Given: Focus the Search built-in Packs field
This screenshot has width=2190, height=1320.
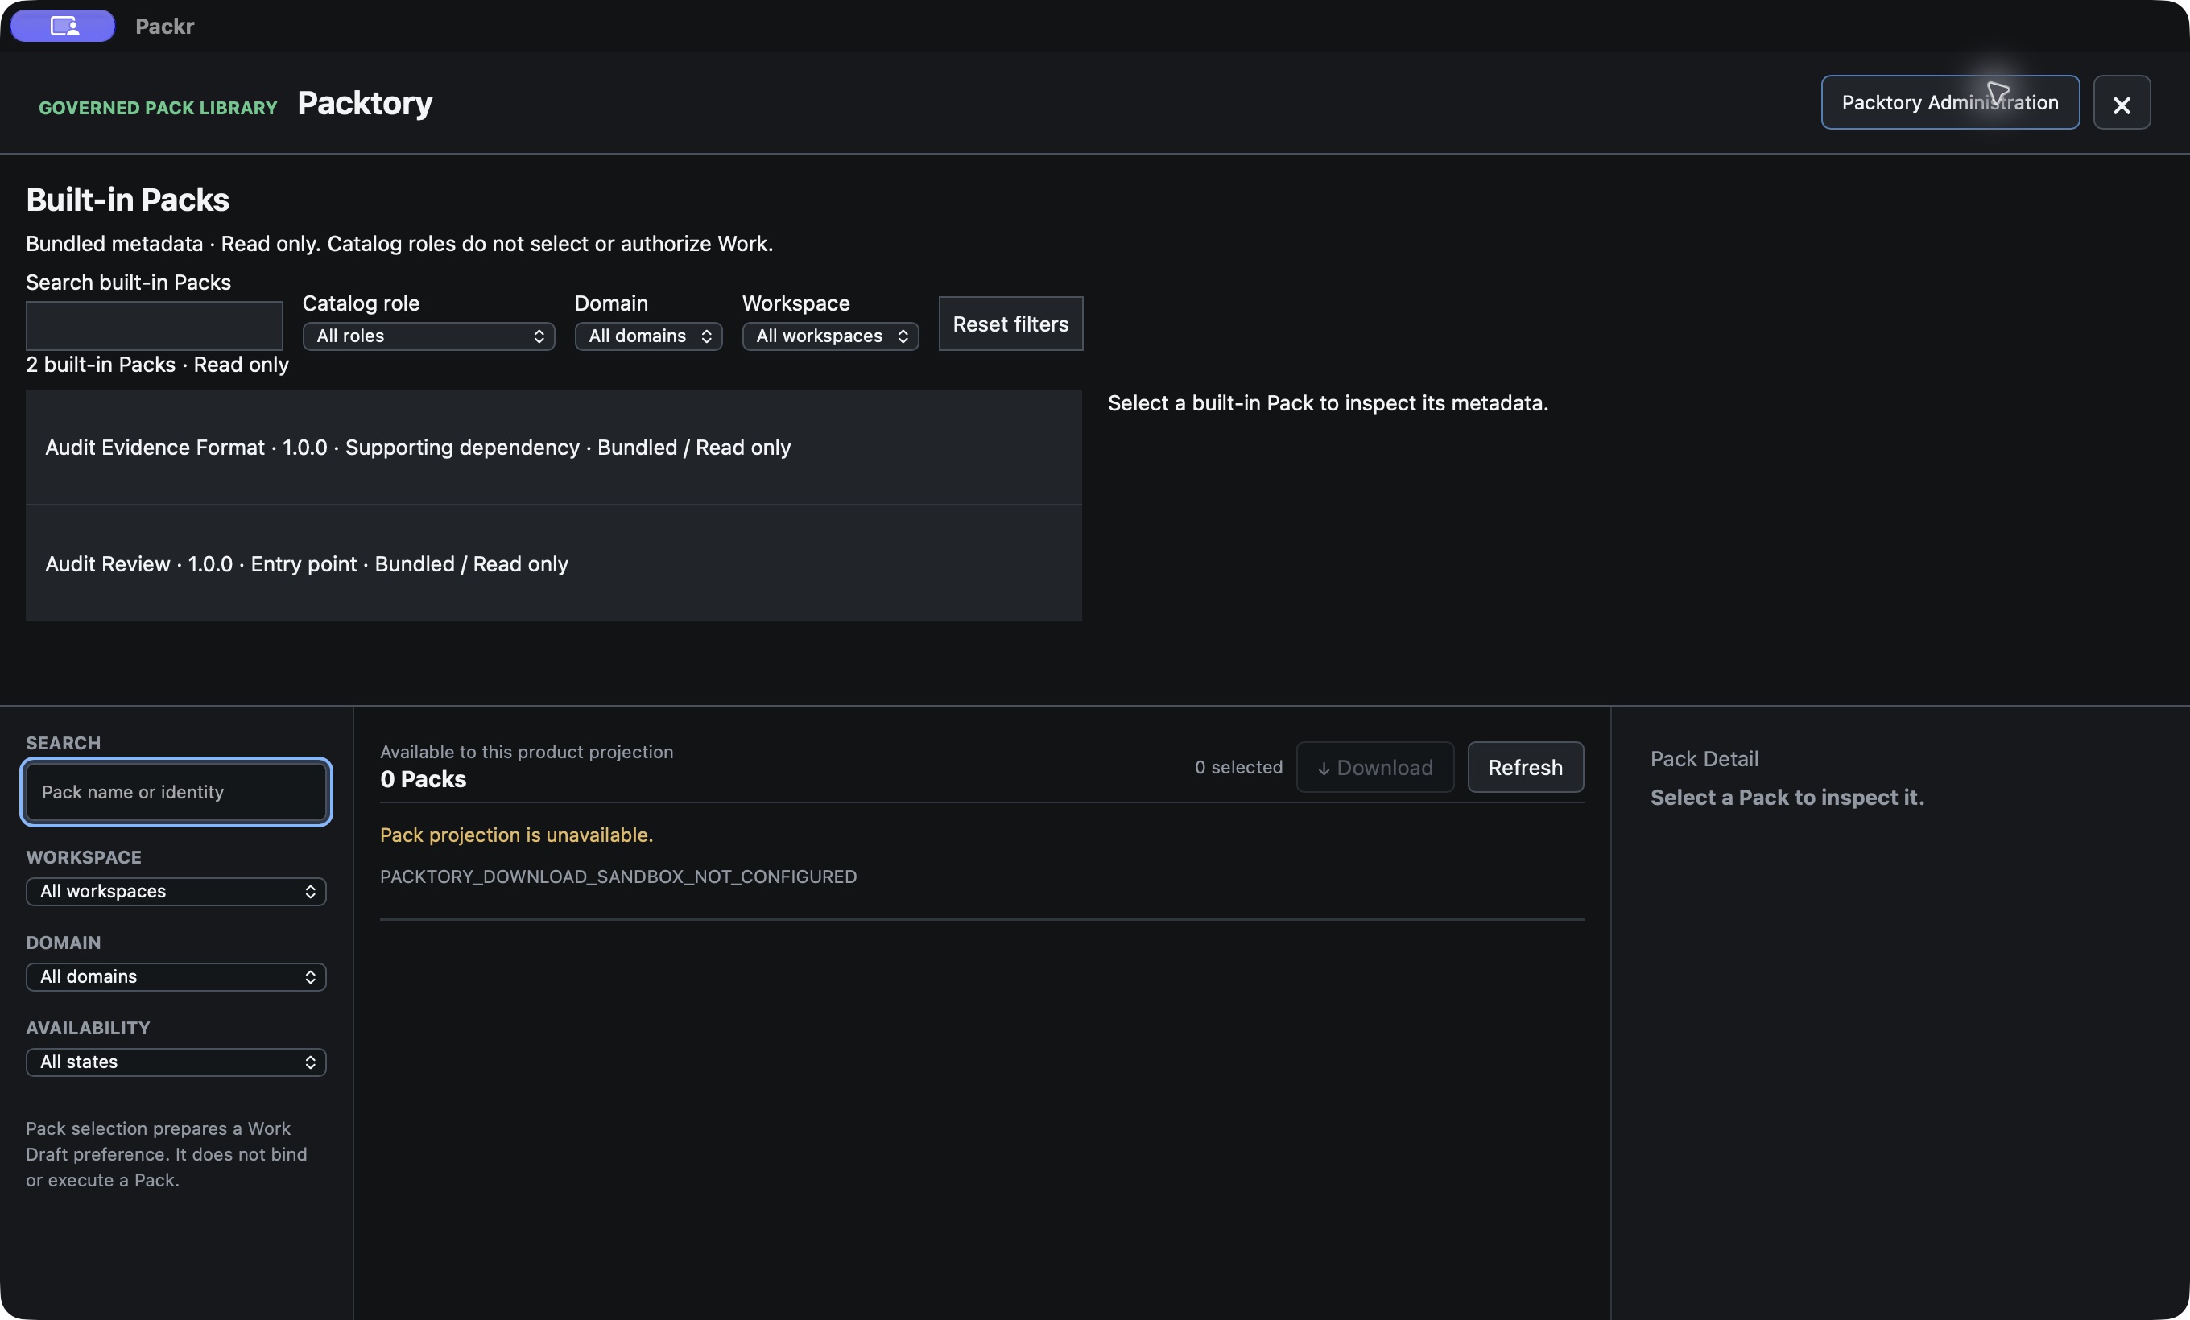Looking at the screenshot, I should coord(155,326).
